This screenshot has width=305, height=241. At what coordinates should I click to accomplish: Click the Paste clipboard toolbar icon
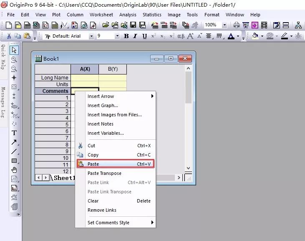[27, 36]
